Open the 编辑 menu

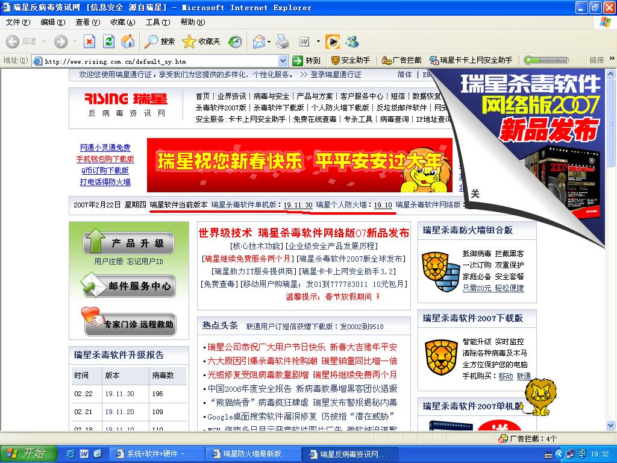click(53, 22)
